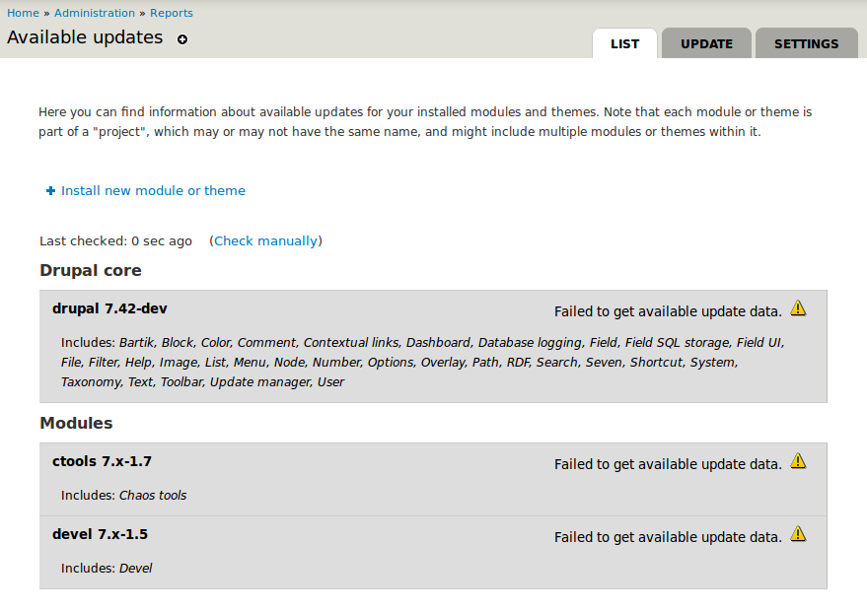
Task: Click the add-to-shortcuts plus icon beside Available updates
Action: point(181,39)
